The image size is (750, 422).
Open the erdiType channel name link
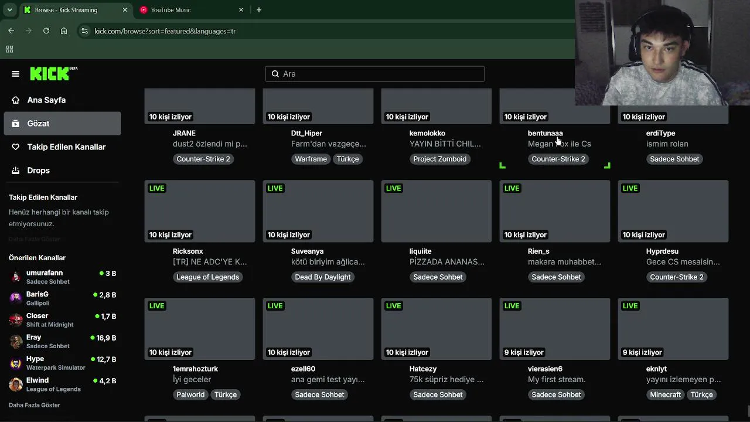point(660,133)
